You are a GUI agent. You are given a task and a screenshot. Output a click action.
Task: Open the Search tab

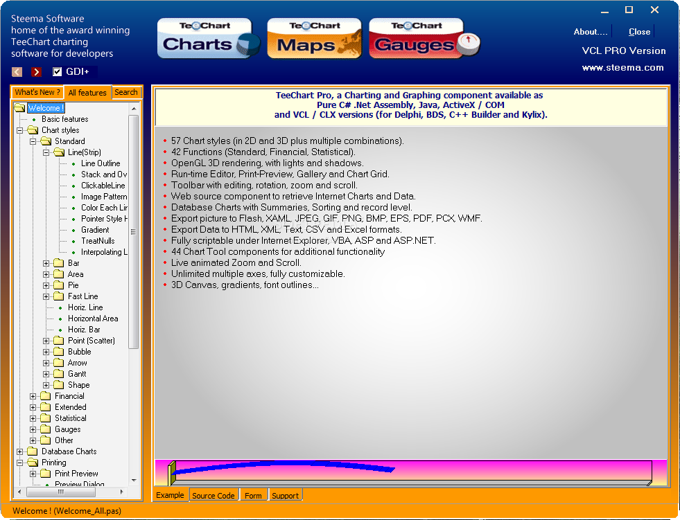pos(126,92)
